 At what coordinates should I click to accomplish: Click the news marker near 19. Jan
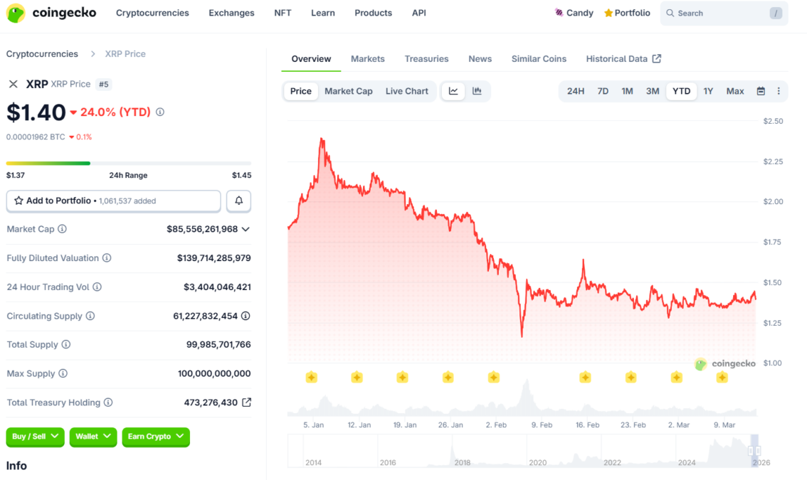tap(403, 377)
